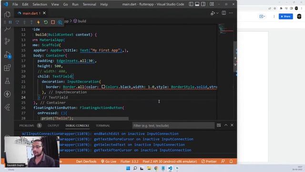
Task: Open lightning bolt view in activity bar
Action: pos(7,94)
